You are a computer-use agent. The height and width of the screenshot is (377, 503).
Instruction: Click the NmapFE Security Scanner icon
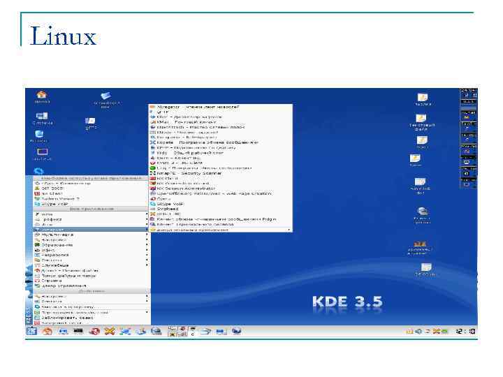coord(153,173)
